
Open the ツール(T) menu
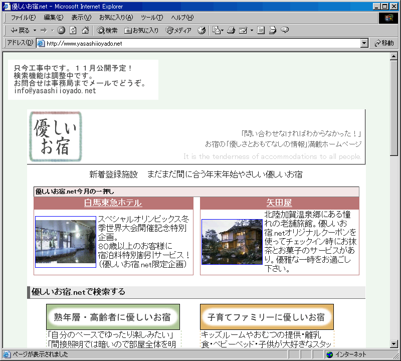tap(152, 18)
